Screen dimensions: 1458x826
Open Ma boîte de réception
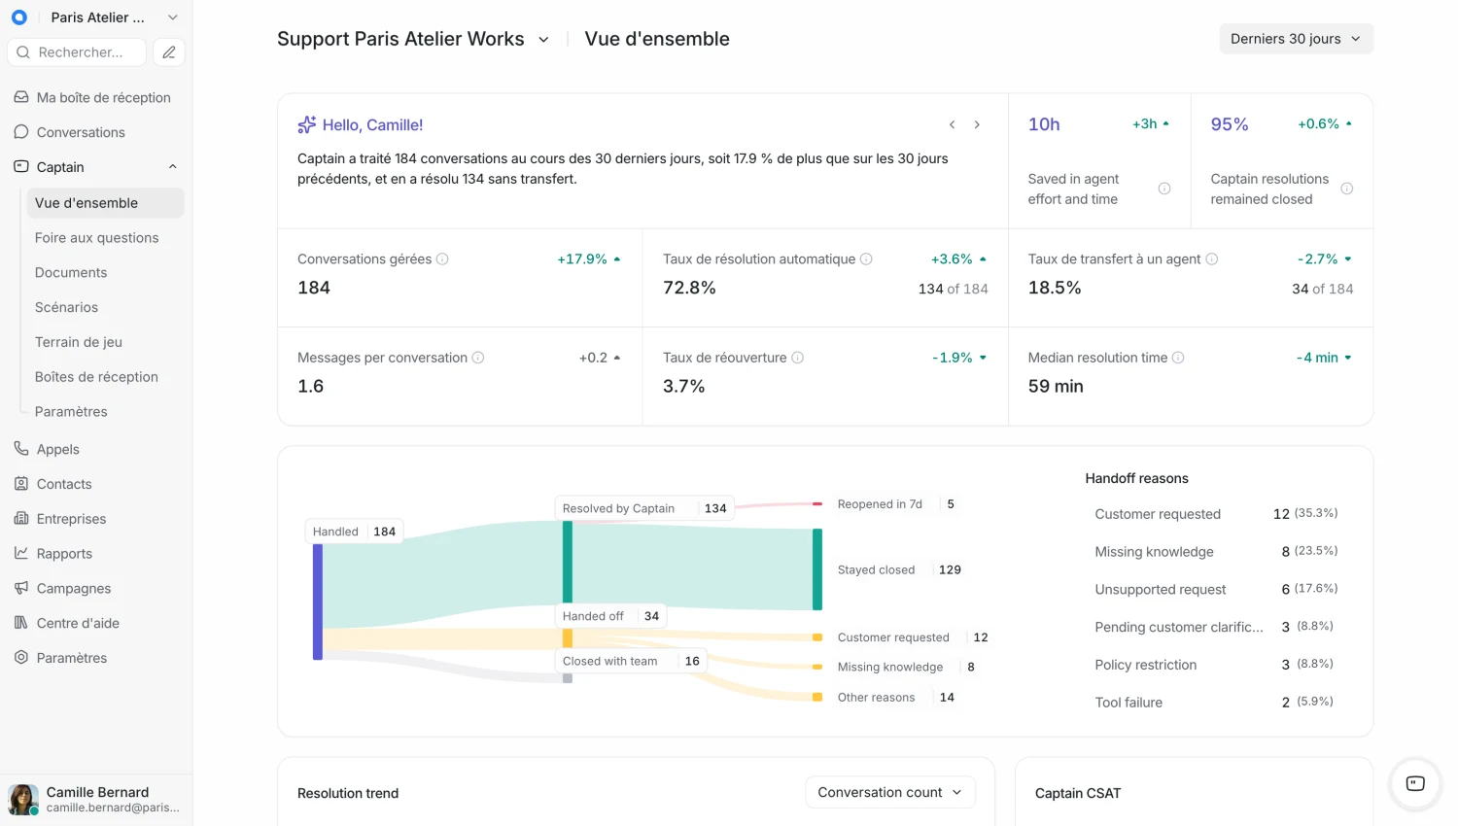click(x=95, y=97)
